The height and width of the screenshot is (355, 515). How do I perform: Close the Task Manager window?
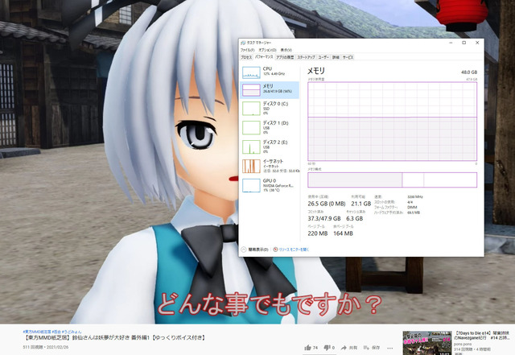click(x=477, y=43)
